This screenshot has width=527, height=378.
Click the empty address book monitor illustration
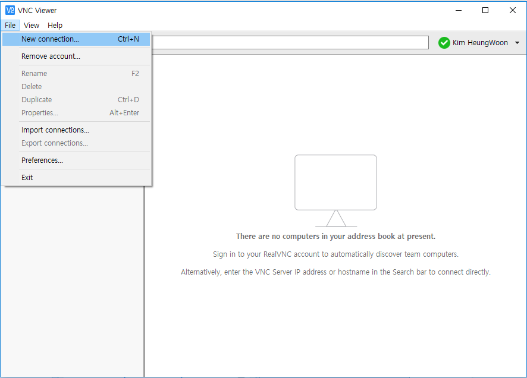point(335,191)
